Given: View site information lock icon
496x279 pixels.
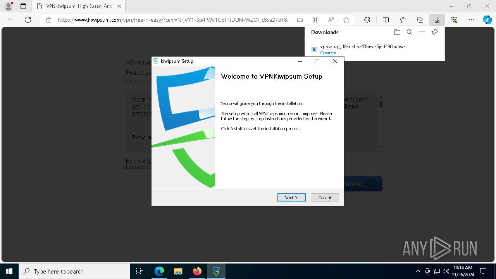Looking at the screenshot, I should (x=49, y=20).
